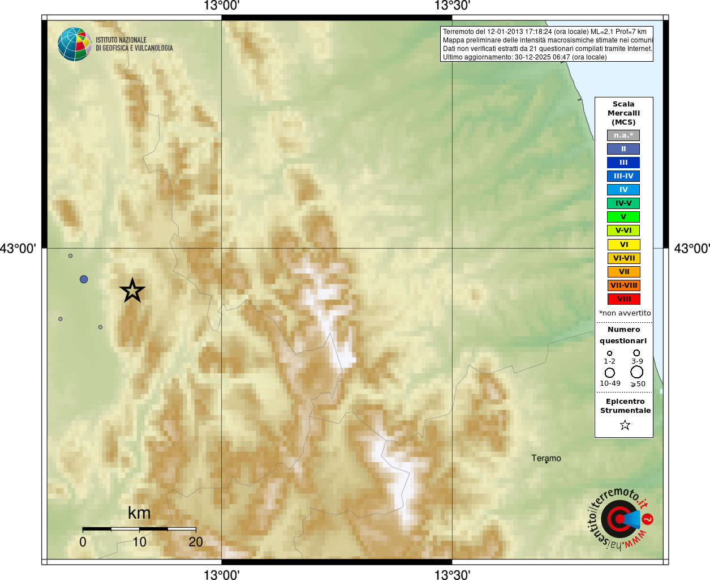The width and height of the screenshot is (710, 580).
Task: Click the INGV globe logo
Action: coord(74,44)
